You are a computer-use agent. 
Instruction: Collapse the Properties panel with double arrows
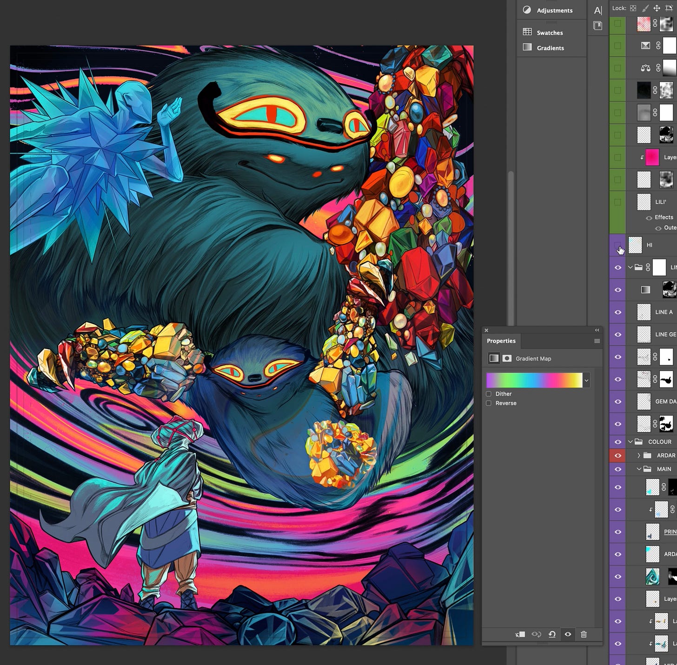597,330
